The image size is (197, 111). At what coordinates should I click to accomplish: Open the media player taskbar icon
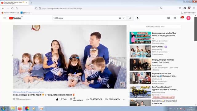click(x=34, y=109)
